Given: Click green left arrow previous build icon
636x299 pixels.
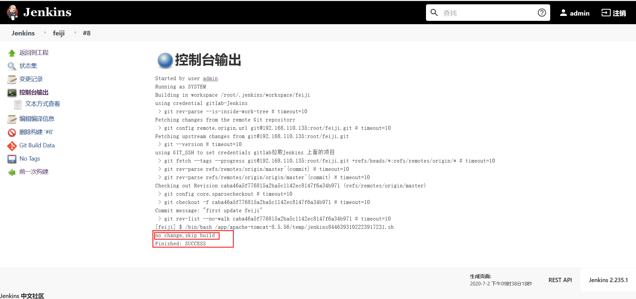Looking at the screenshot, I should [12, 172].
